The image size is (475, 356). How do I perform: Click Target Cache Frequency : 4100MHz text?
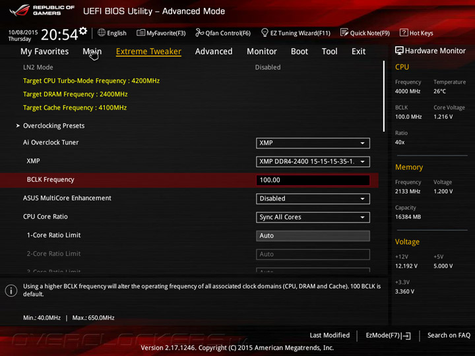click(x=75, y=107)
